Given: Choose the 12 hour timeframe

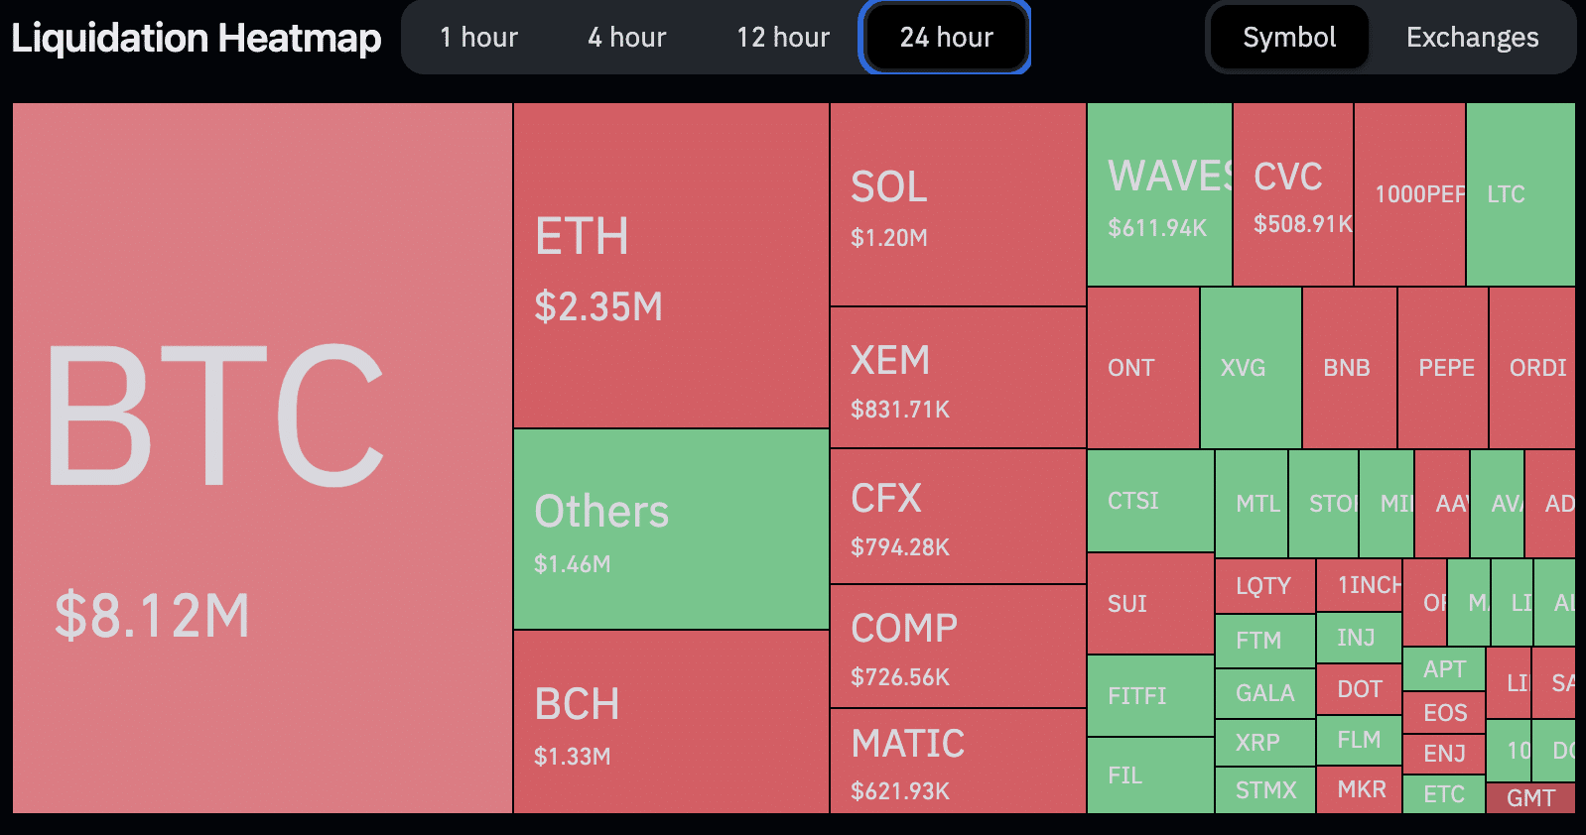Looking at the screenshot, I should point(782,38).
